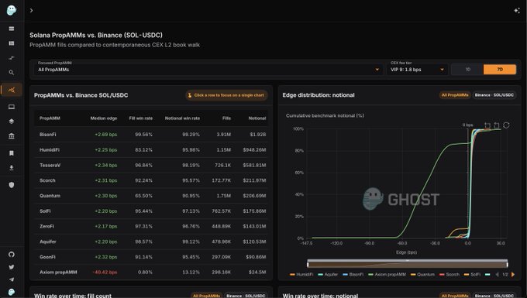Image resolution: width=527 pixels, height=298 pixels.
Task: Switch the time range to 1D
Action: click(x=467, y=70)
